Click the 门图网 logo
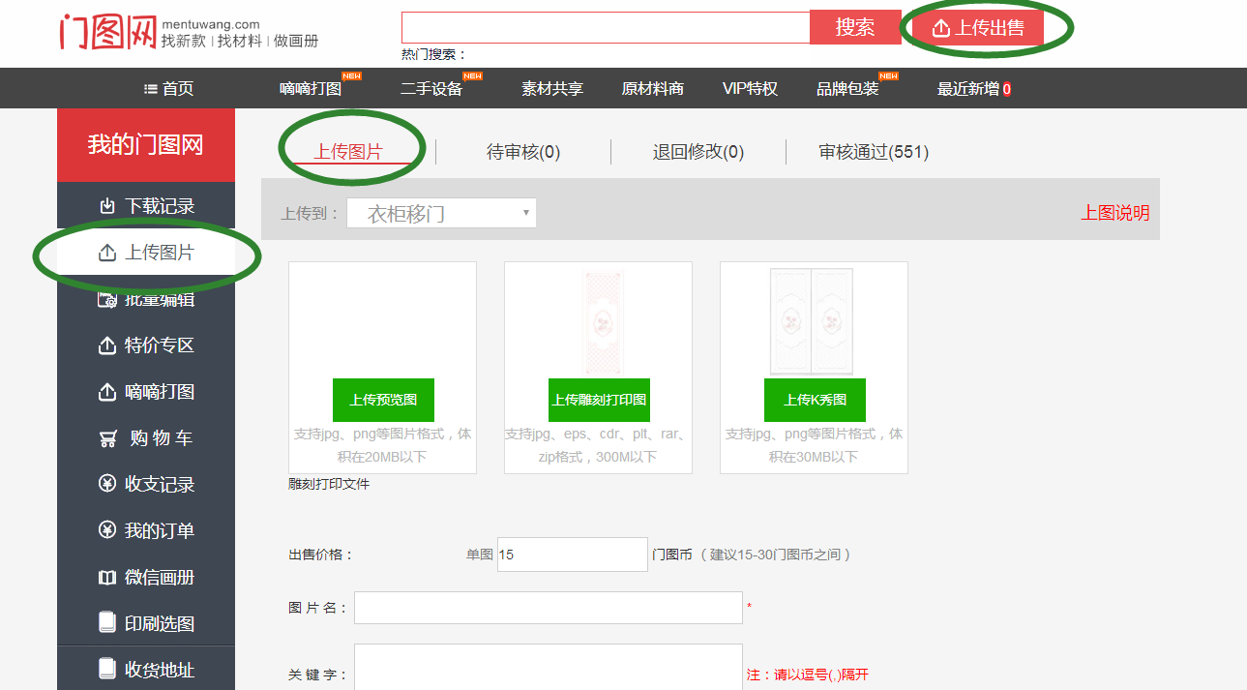 click(x=107, y=32)
